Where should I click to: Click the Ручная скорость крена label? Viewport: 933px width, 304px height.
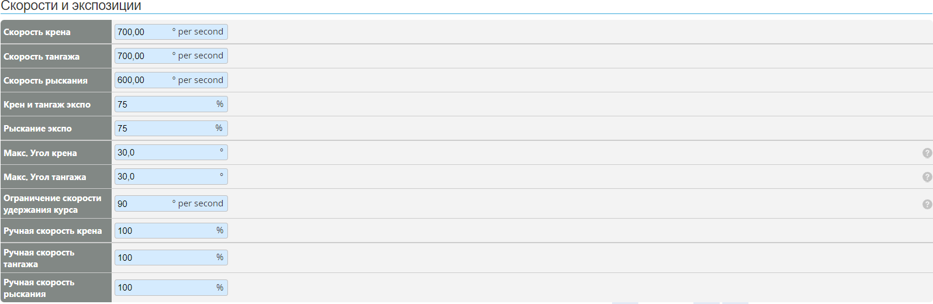point(53,231)
